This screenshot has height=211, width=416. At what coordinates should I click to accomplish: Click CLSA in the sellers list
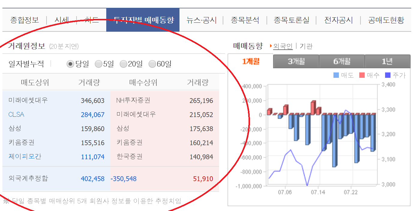16,115
